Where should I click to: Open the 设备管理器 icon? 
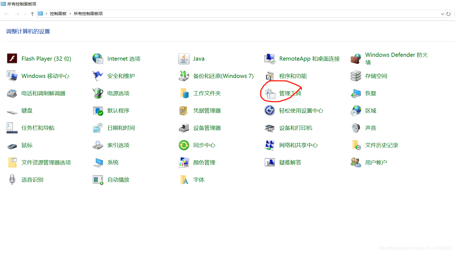(184, 128)
